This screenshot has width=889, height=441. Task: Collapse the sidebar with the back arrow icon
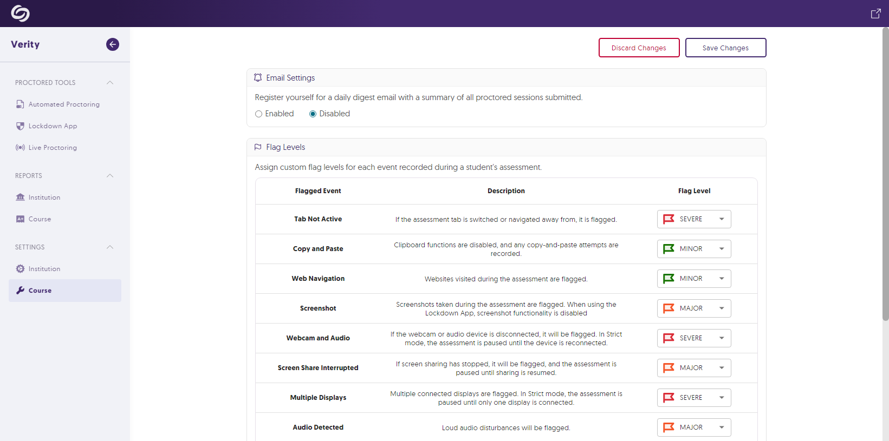point(113,44)
